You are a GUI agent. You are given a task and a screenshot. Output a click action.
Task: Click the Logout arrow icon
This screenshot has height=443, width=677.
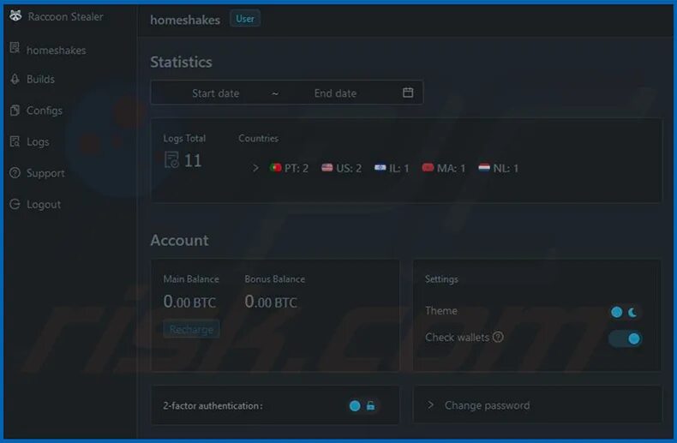pyautogui.click(x=15, y=204)
